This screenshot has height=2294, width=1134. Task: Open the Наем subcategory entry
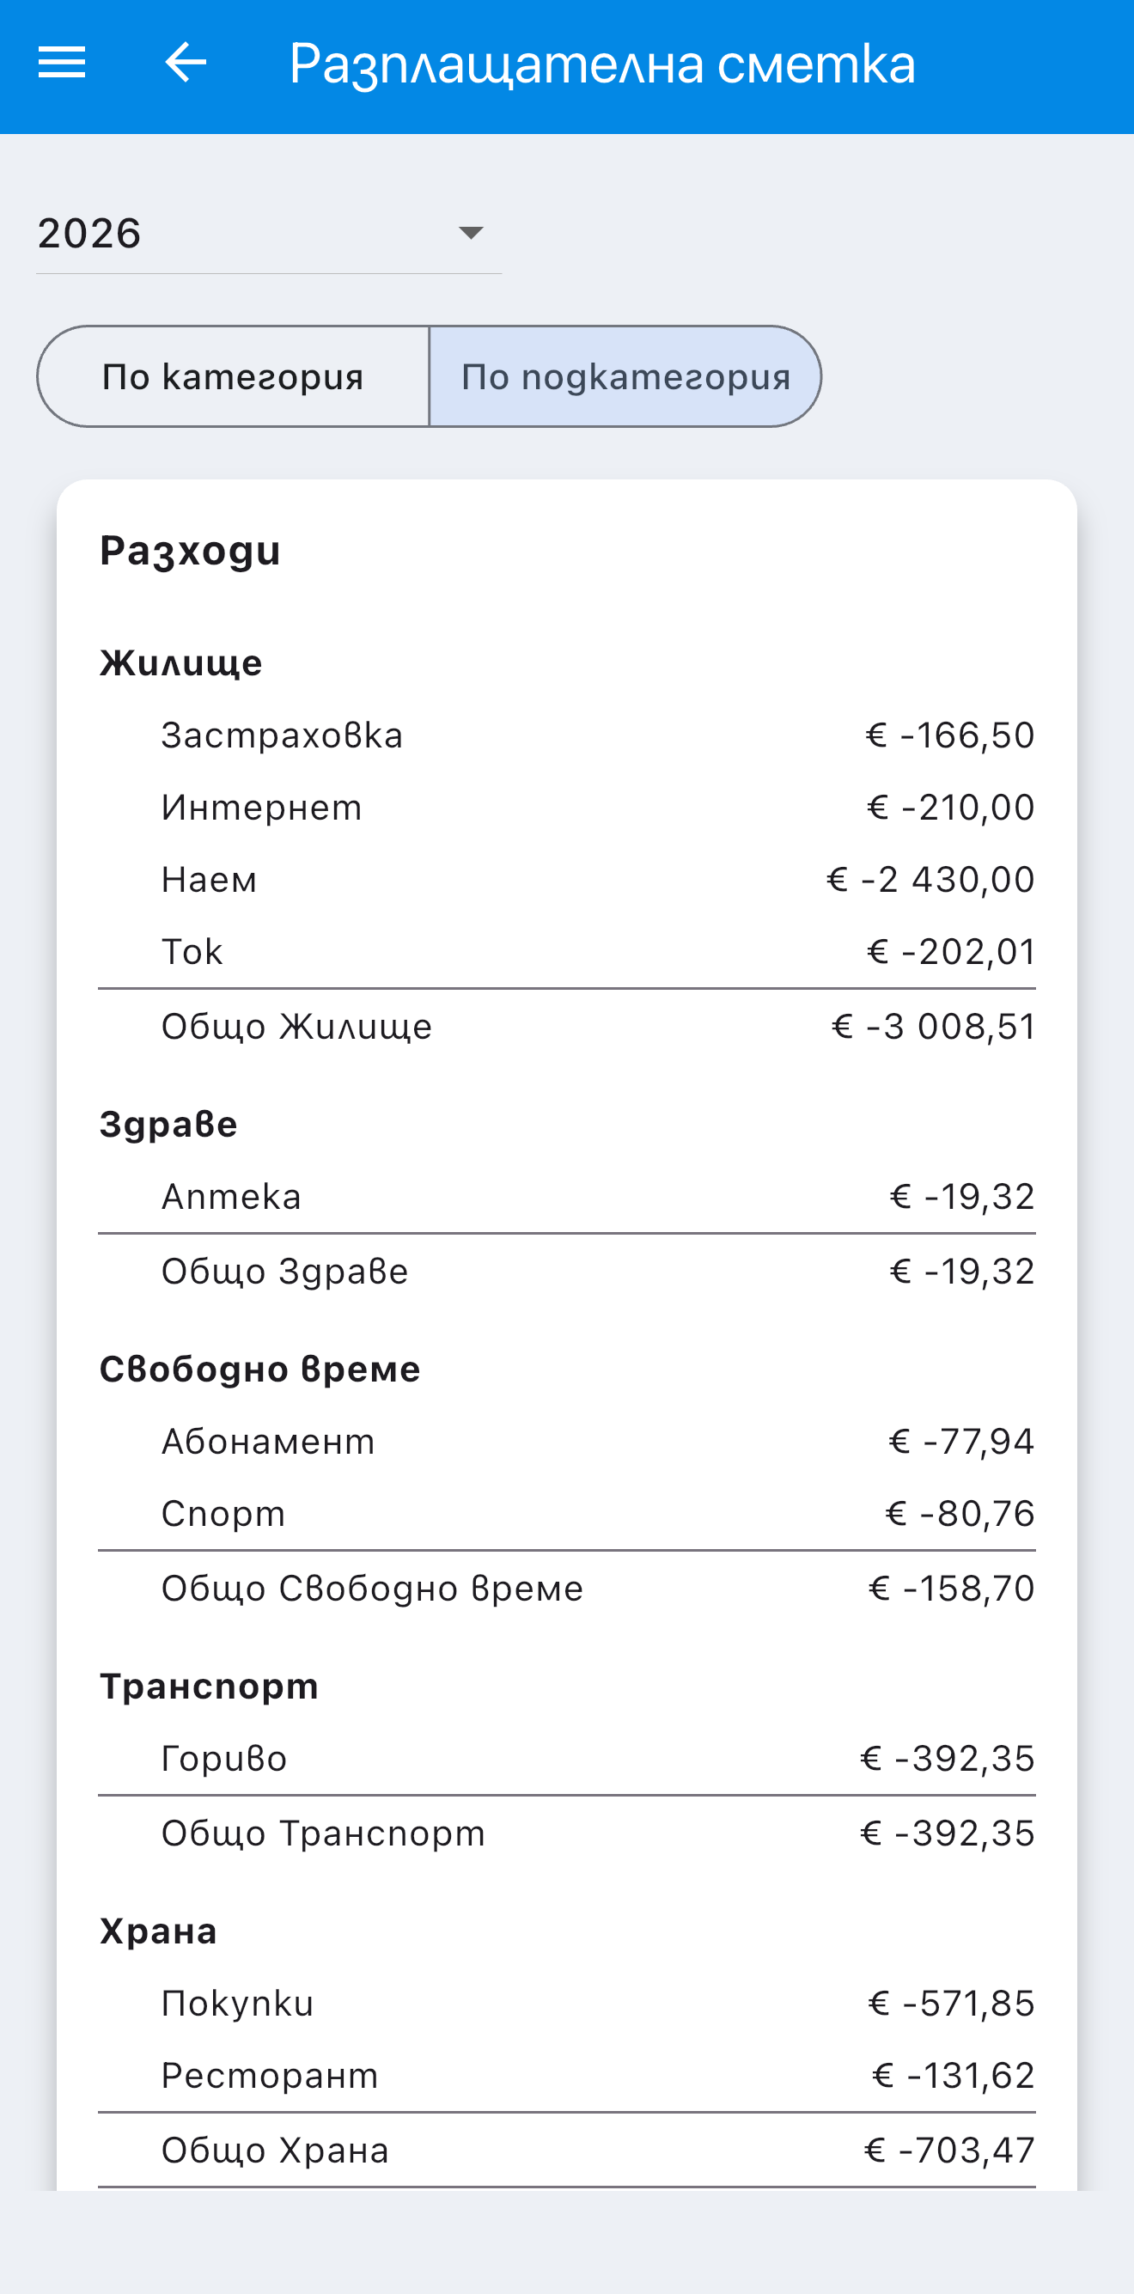pos(567,880)
